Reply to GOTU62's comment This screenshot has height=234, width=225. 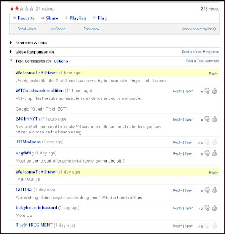(177, 190)
